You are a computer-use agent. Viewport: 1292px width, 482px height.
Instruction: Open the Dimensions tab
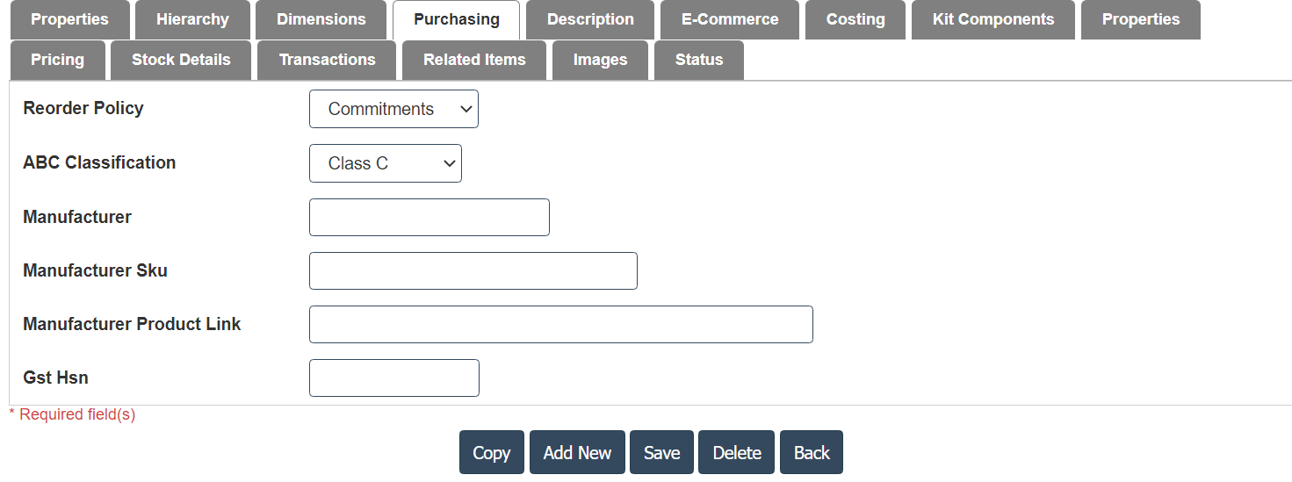(321, 19)
